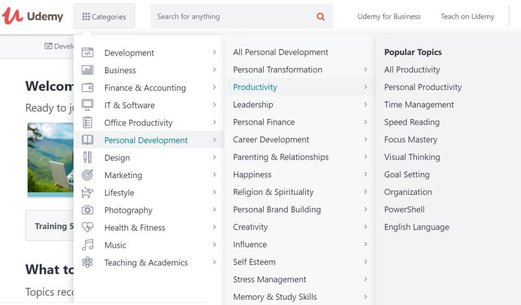This screenshot has height=305, width=521.
Task: Click the IT & Software monitor icon
Action: 88,105
